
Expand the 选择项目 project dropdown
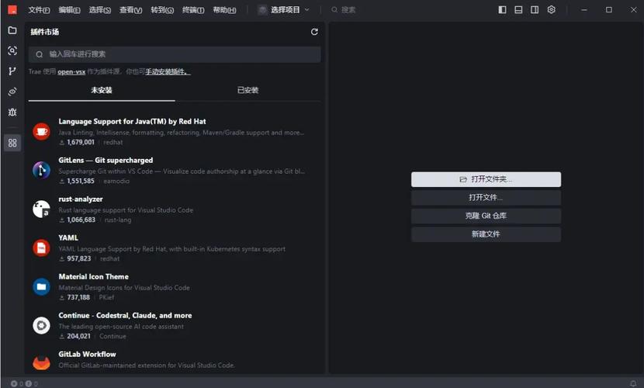[x=284, y=10]
